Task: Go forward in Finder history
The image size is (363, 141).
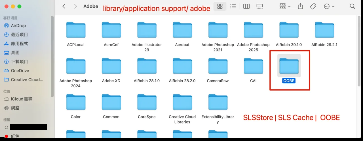Action: pos(75,6)
